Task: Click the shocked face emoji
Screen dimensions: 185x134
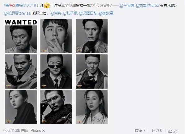Action: point(47,6)
